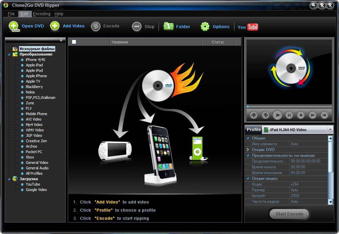Open the Edit menu
The width and height of the screenshot is (339, 234).
[24, 14]
